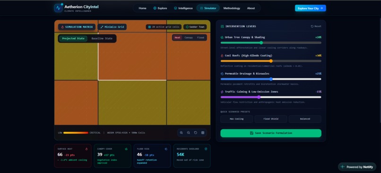This screenshot has height=173, width=381.
Task: Click the Low to Critical heat legend bar
Action: [76, 133]
